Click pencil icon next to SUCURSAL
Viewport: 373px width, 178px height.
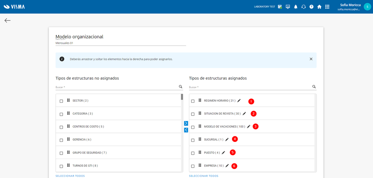[x=227, y=140]
